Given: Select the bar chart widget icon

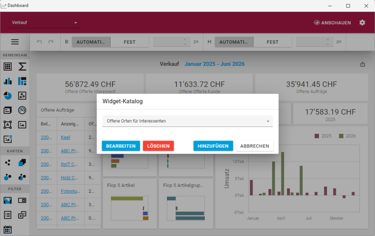Looking at the screenshot, I should tap(7, 81).
